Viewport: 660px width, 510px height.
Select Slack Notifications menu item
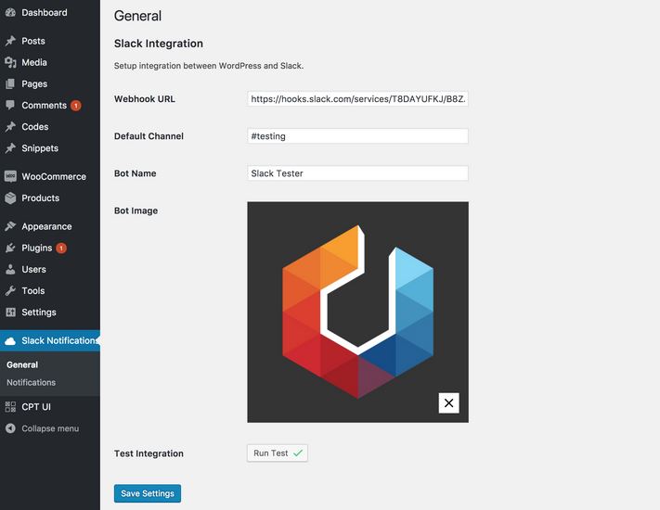click(50, 340)
